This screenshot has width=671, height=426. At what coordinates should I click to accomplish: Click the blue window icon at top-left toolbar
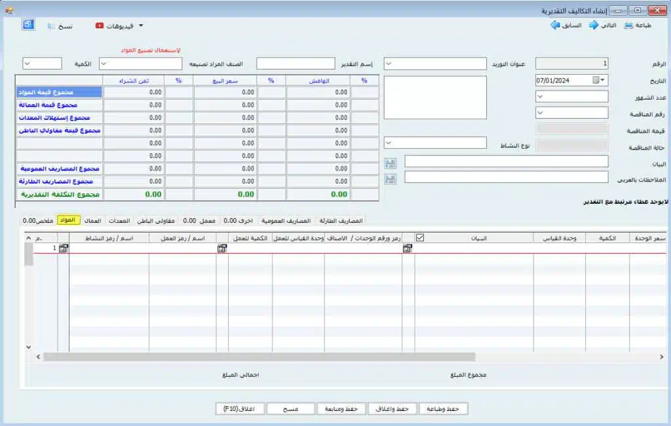[28, 25]
